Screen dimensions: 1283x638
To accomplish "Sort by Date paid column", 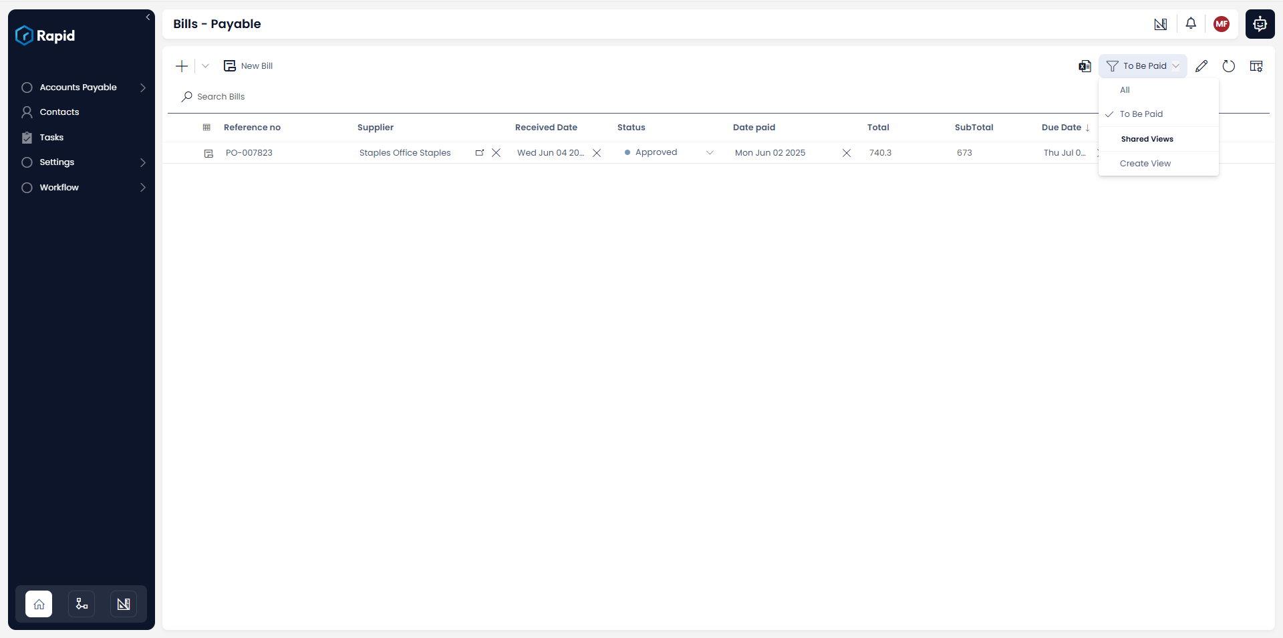I will click(x=754, y=128).
